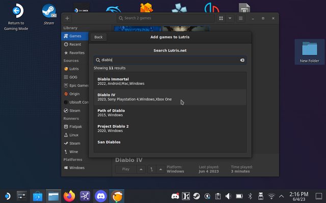This screenshot has height=203, width=326.
Task: Click the Back button in dialog
Action: (98, 37)
